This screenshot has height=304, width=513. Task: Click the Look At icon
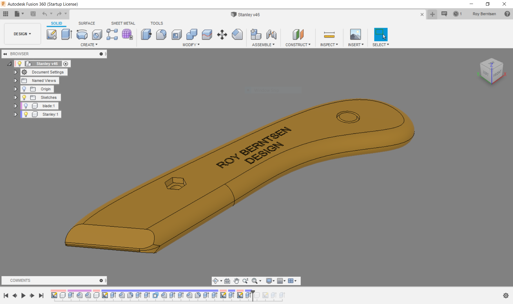click(227, 281)
